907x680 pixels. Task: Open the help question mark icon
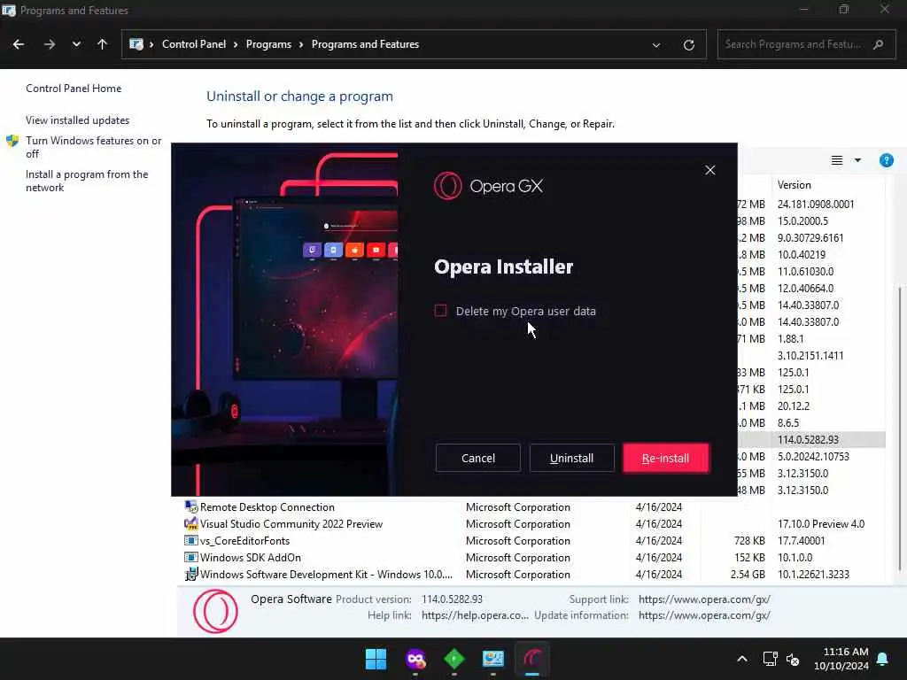coord(886,161)
